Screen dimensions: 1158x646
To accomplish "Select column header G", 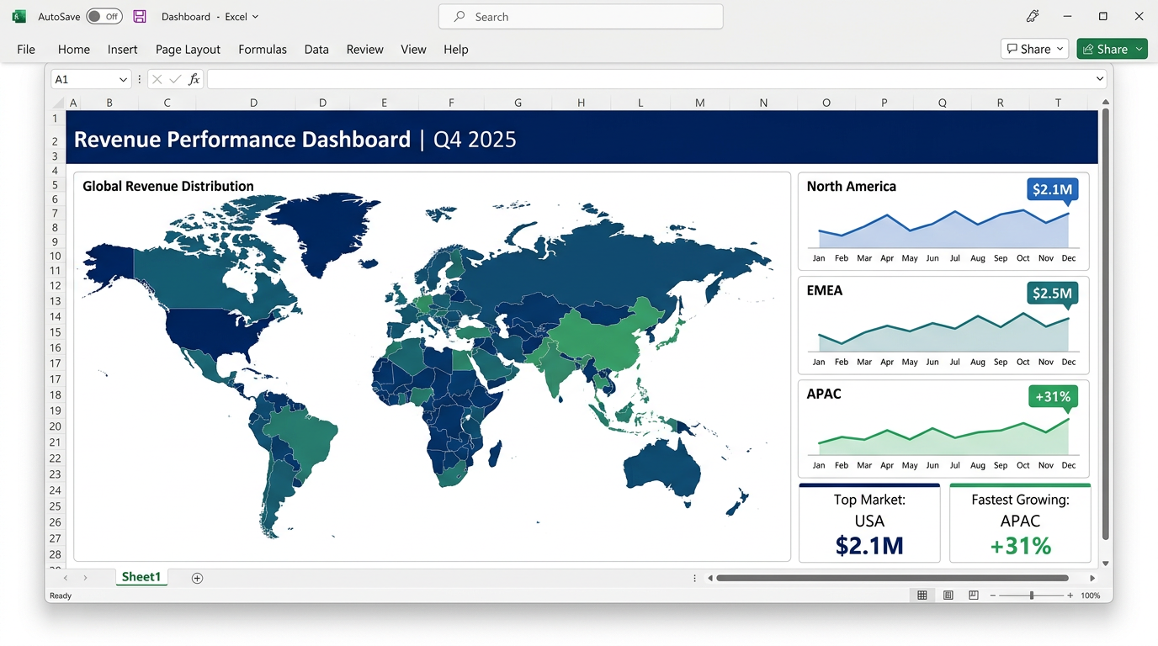I will point(518,103).
